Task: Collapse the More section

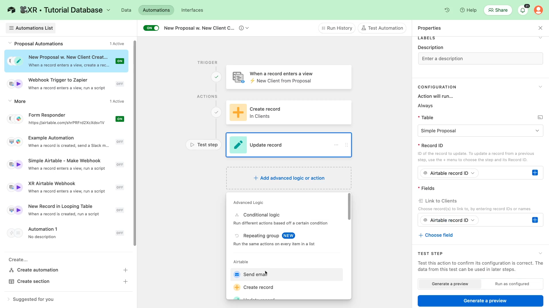Action: (x=10, y=101)
